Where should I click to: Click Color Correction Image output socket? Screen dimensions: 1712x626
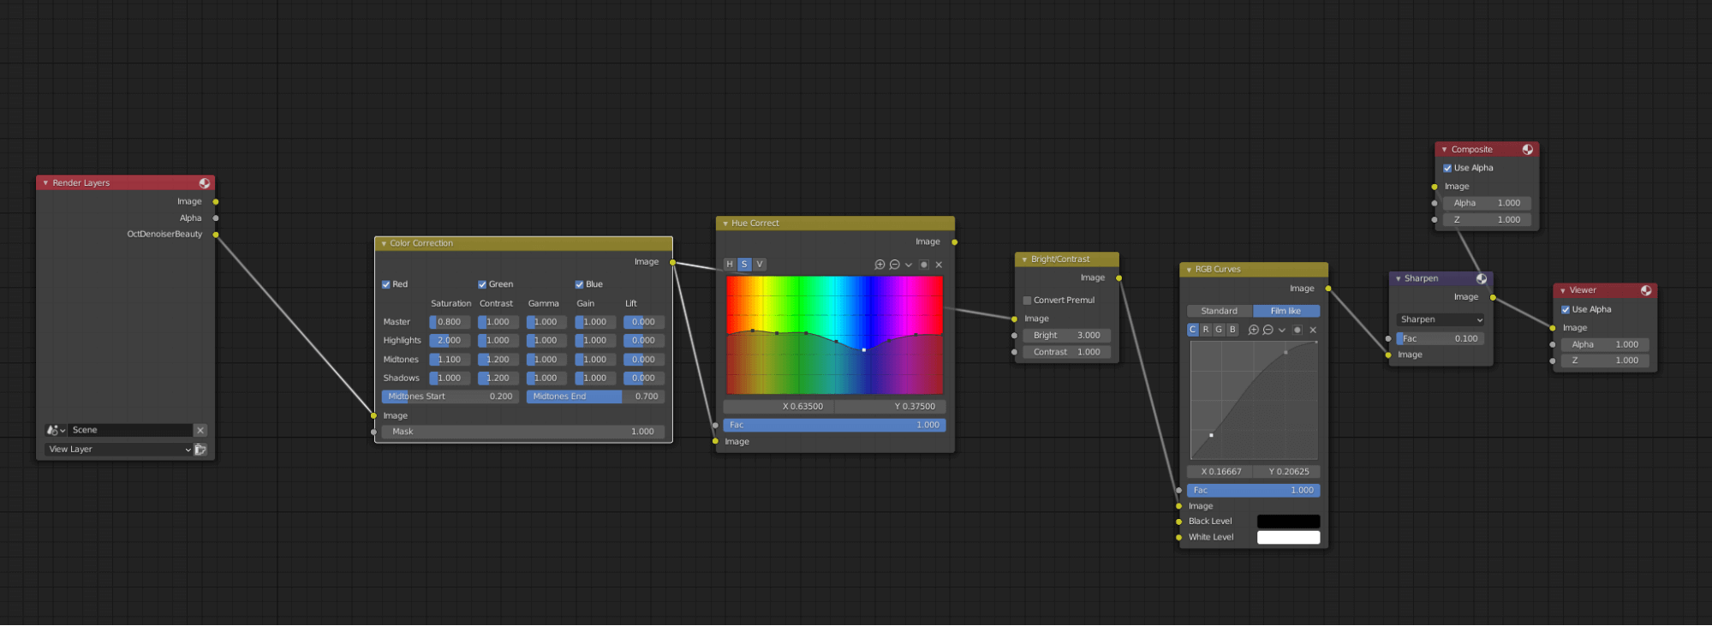pos(672,262)
